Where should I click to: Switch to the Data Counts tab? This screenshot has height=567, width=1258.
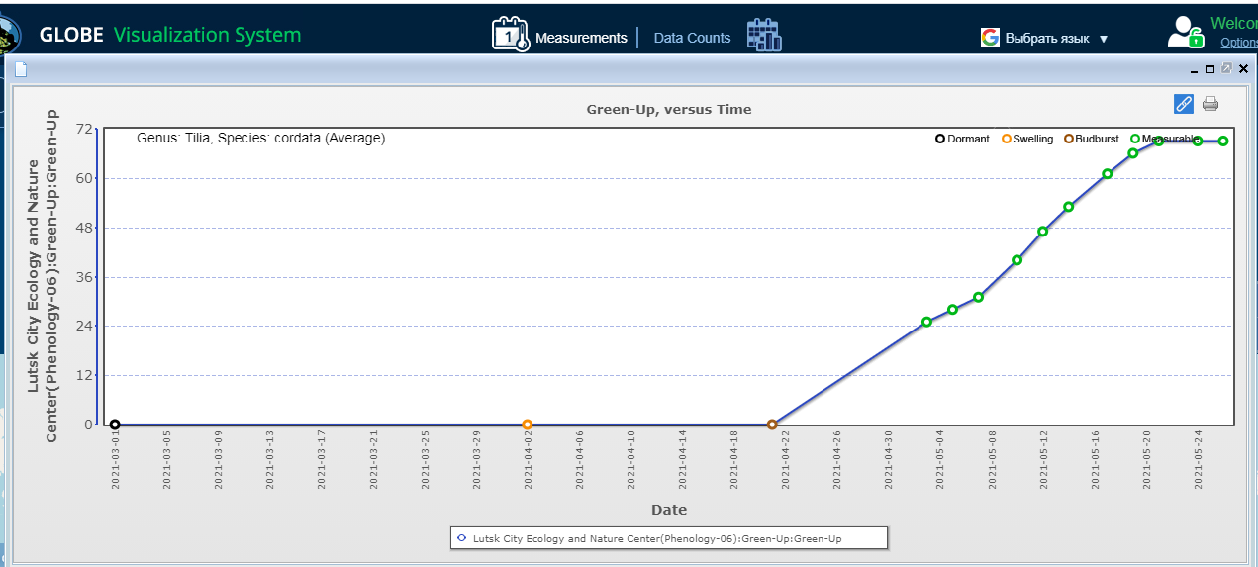point(692,38)
